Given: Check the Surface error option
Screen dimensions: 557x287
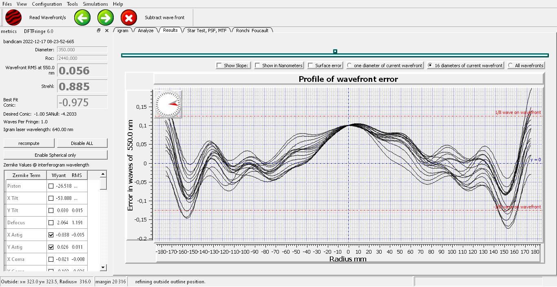Looking at the screenshot, I should click(311, 66).
